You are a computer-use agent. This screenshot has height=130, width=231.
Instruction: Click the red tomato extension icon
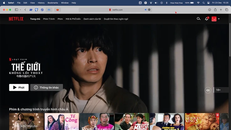point(58,10)
